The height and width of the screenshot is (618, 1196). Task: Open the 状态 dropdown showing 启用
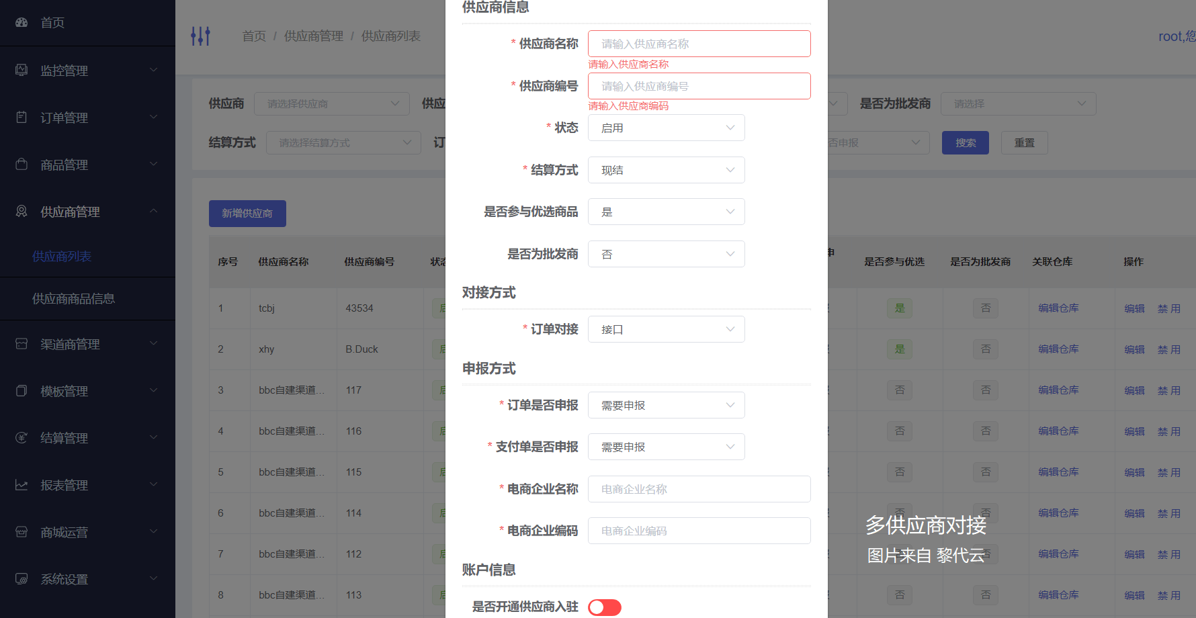coord(666,128)
